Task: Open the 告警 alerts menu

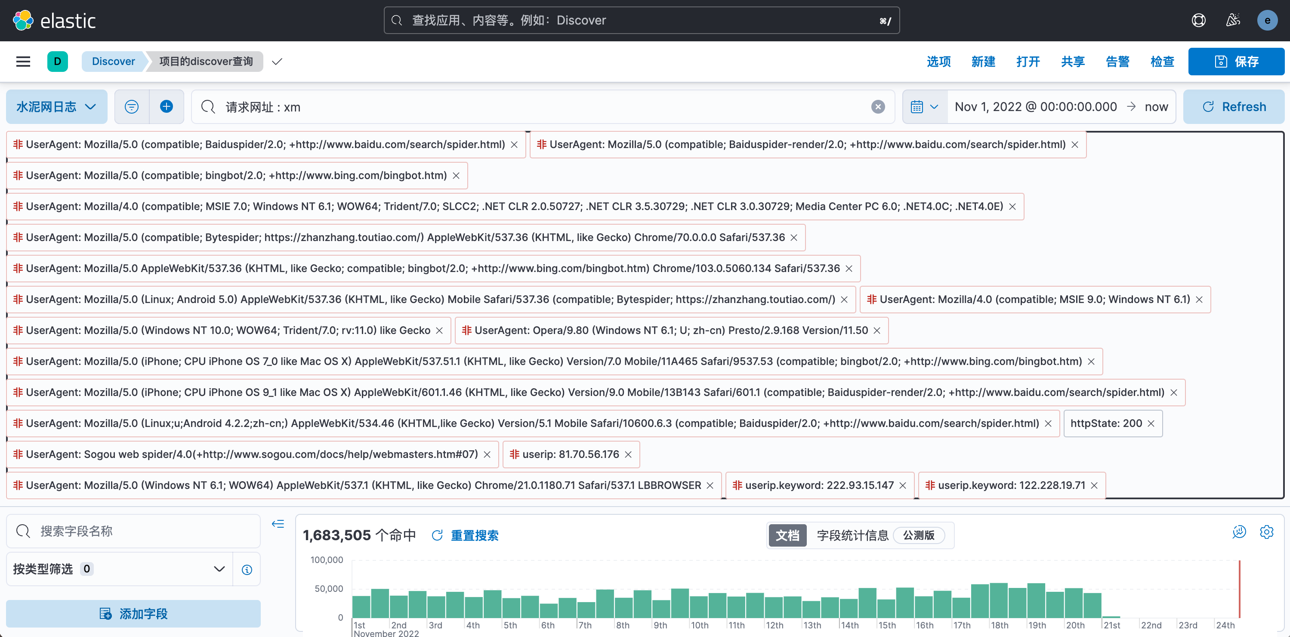Action: tap(1117, 62)
